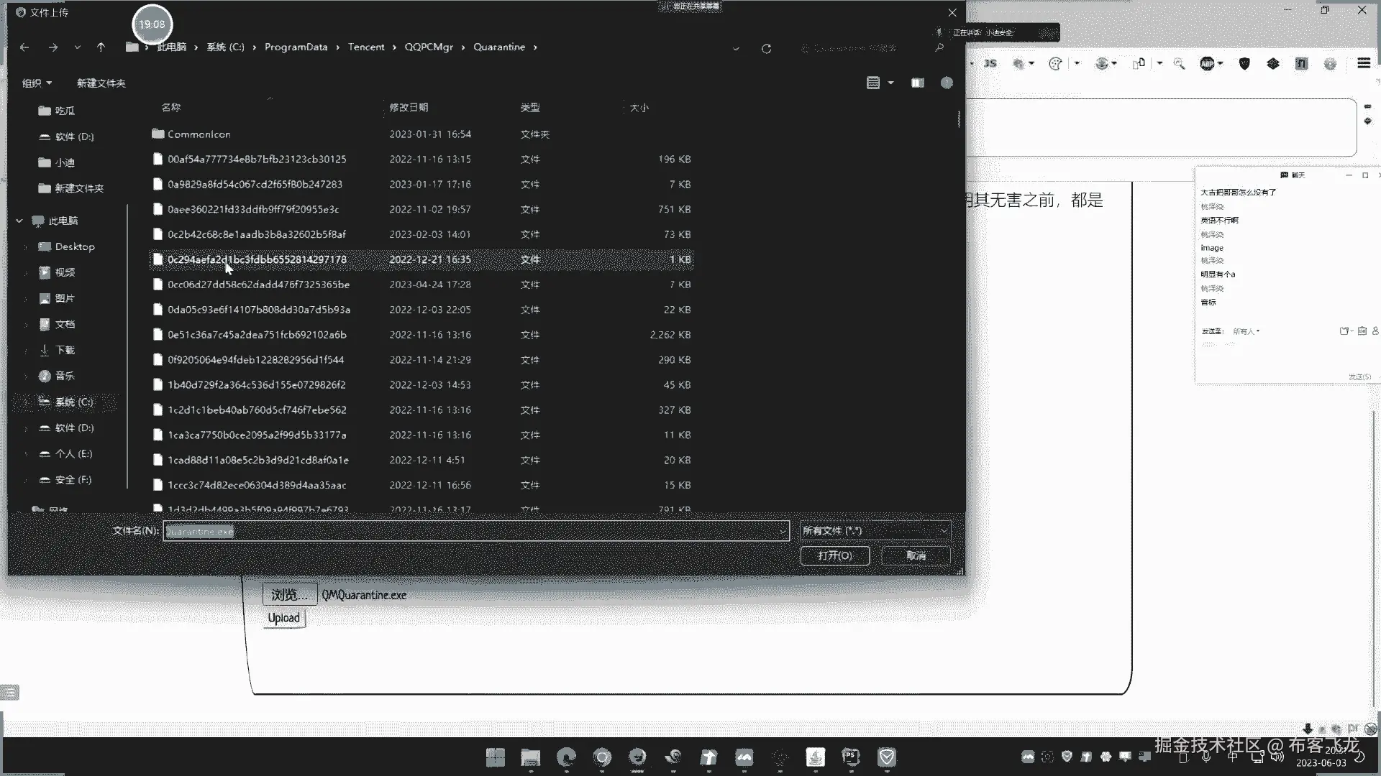Select the CommonIcon folder

click(199, 134)
